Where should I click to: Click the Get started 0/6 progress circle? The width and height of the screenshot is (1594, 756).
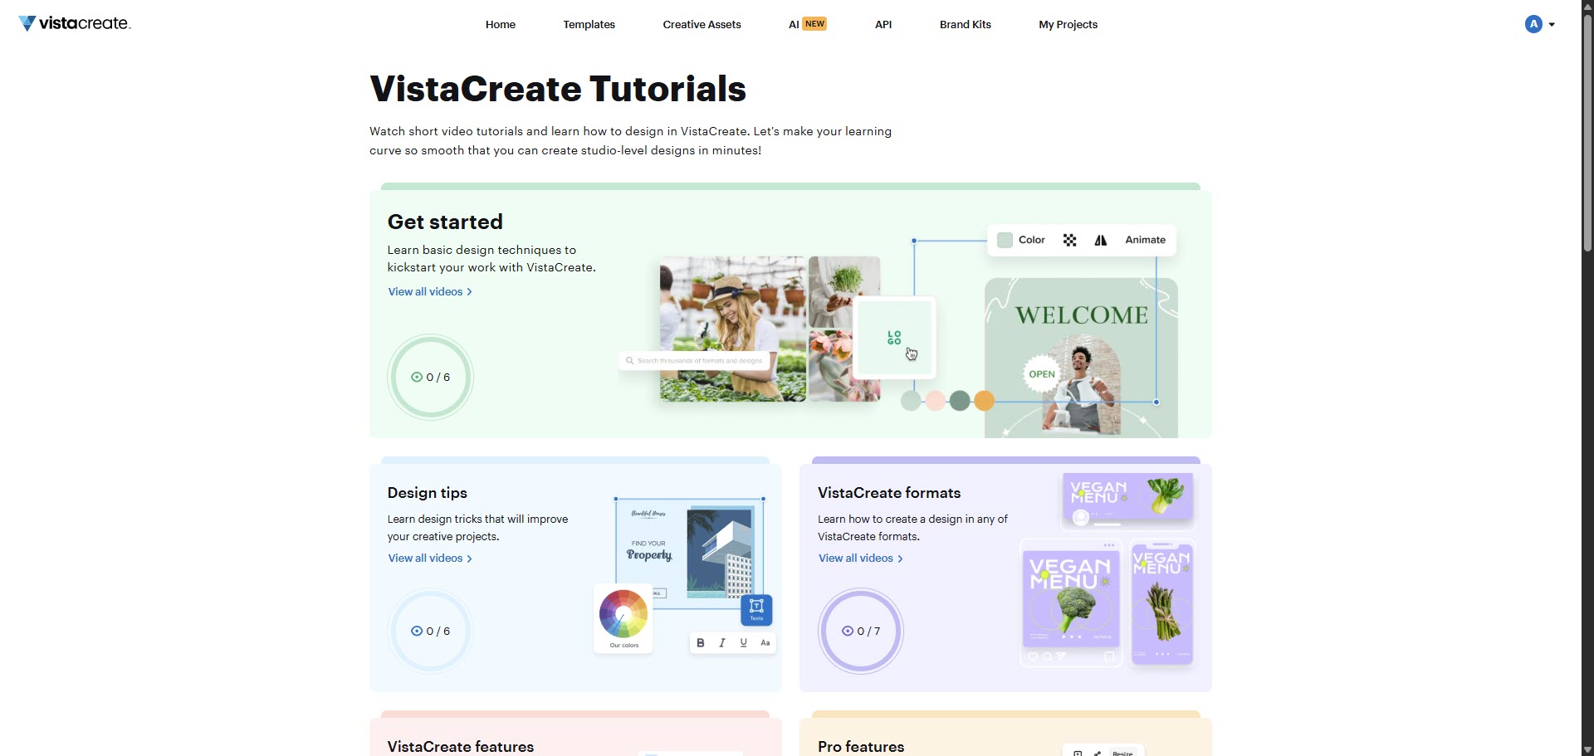click(430, 377)
